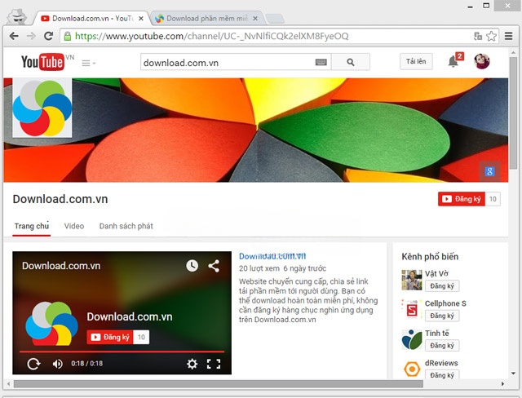522x398 pixels.
Task: Click the pinwheel logo inside the video
Action: pos(51,324)
